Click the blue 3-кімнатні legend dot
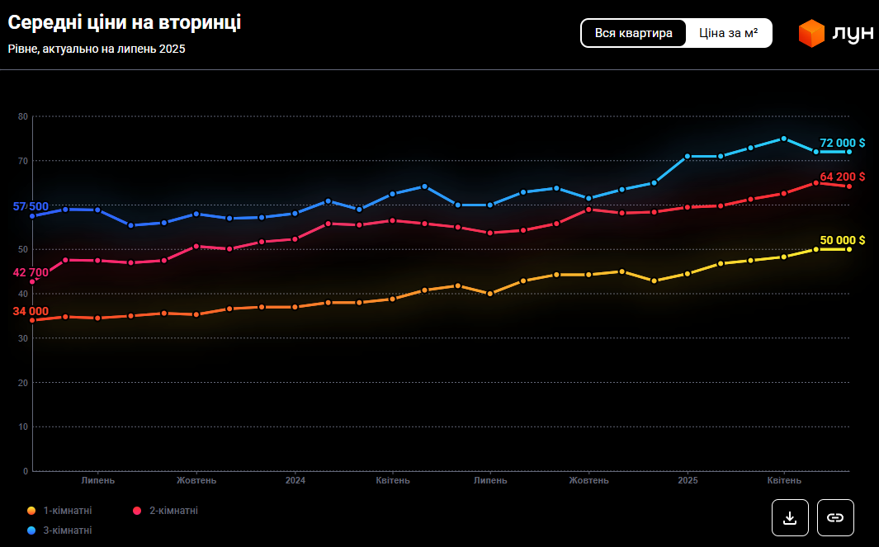 [x=31, y=530]
